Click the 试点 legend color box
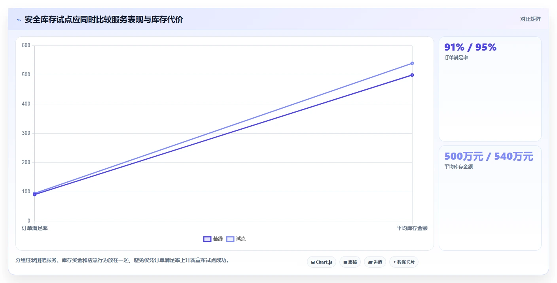This screenshot has height=283, width=557. pos(230,239)
